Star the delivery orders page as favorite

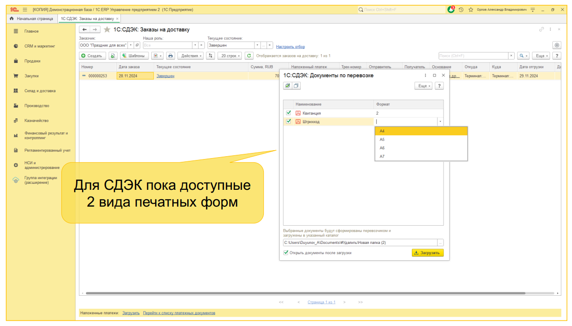(107, 29)
